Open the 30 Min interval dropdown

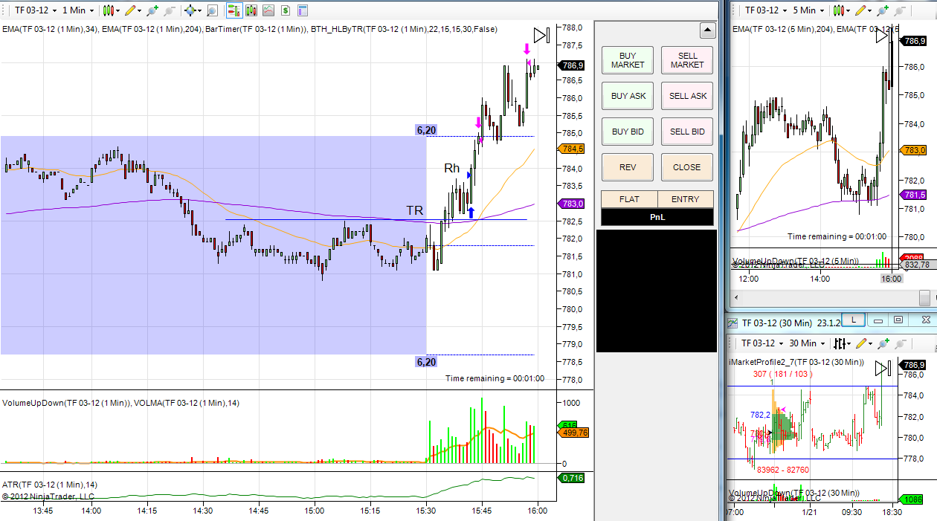[808, 343]
